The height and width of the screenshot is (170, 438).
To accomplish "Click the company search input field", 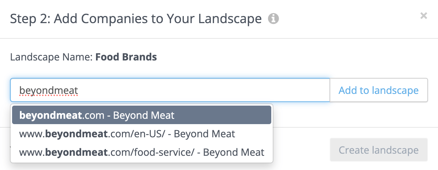I will [x=170, y=90].
